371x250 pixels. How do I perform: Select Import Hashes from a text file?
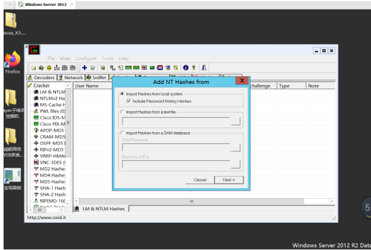[x=148, y=112]
